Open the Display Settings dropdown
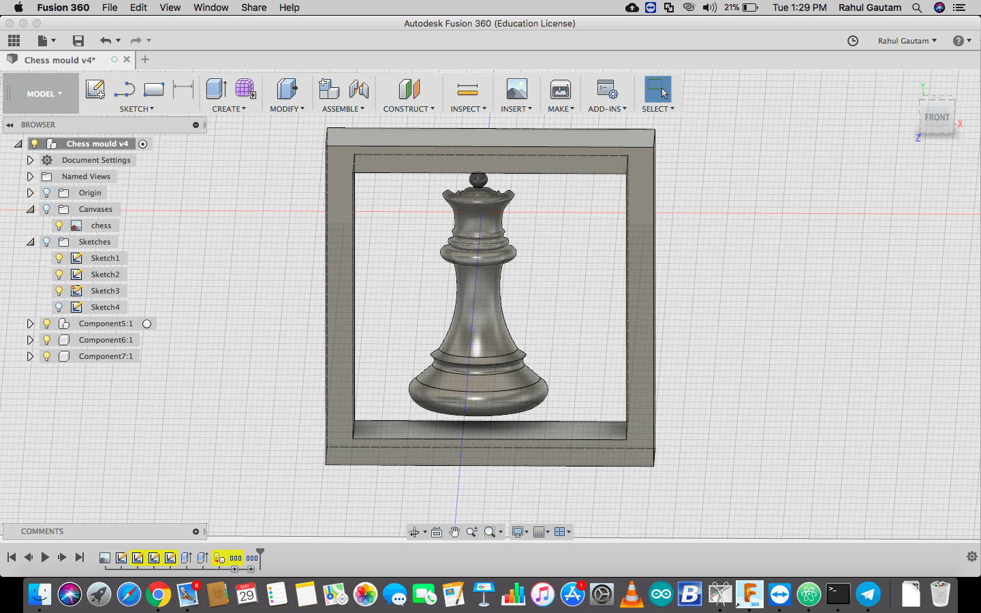 (520, 532)
